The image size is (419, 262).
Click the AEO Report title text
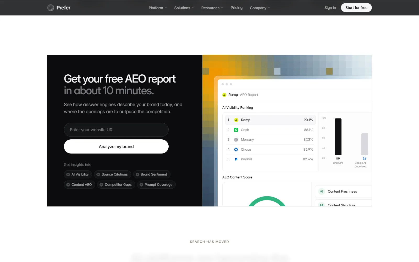pyautogui.click(x=249, y=95)
